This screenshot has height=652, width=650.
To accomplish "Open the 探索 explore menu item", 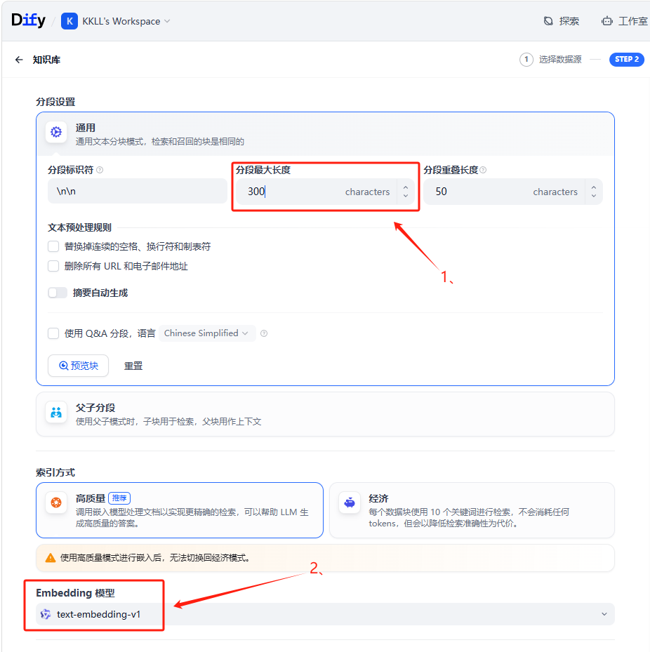I will 562,21.
